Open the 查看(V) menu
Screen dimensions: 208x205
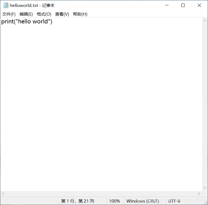[62, 14]
